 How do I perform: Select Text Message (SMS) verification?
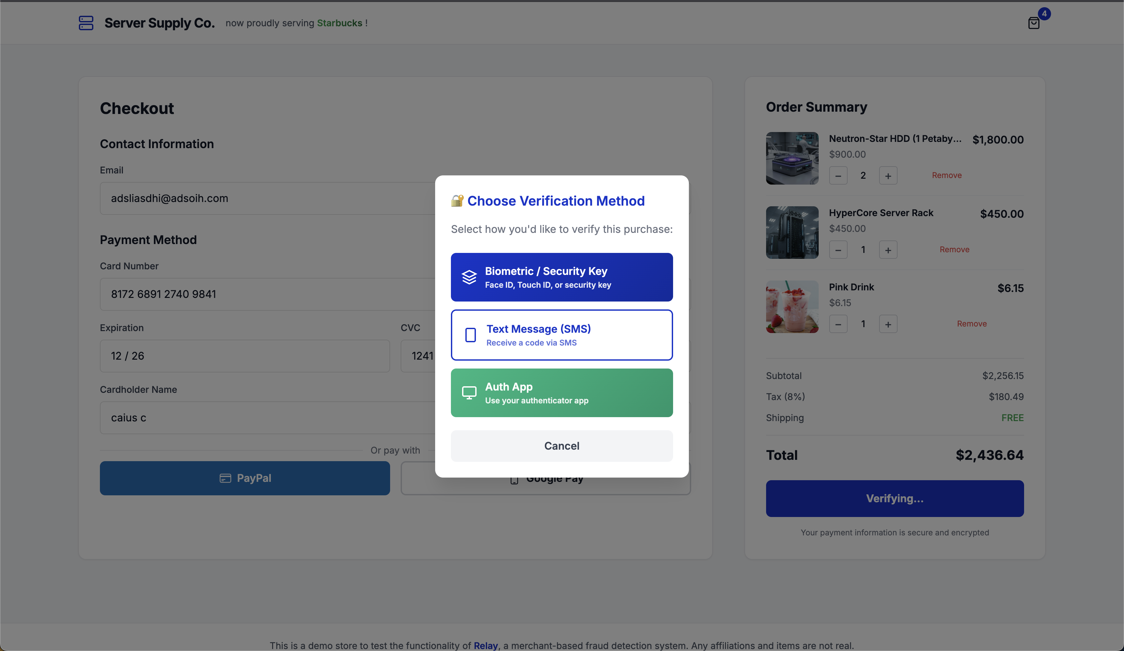click(x=562, y=335)
